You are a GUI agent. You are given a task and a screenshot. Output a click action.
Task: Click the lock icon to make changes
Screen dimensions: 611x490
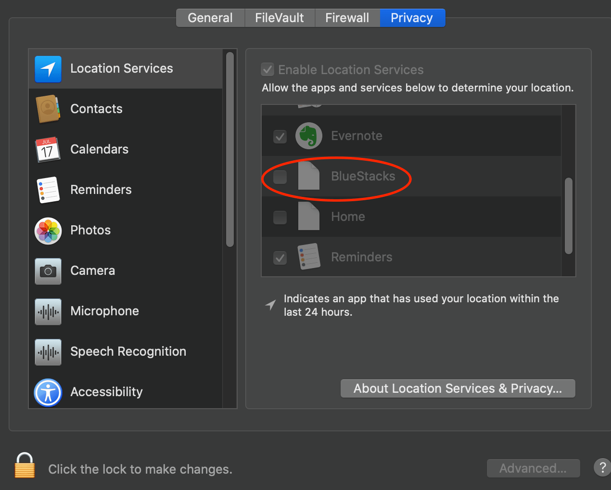click(x=25, y=465)
